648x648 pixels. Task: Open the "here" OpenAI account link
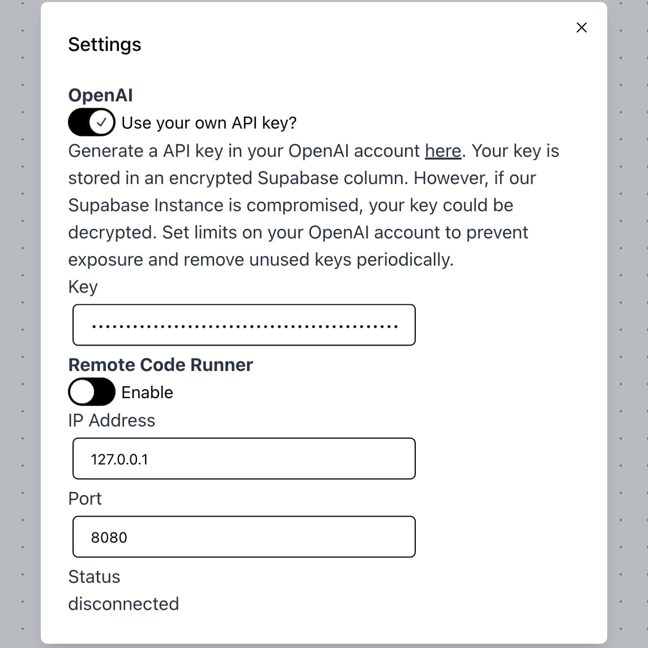coord(443,151)
